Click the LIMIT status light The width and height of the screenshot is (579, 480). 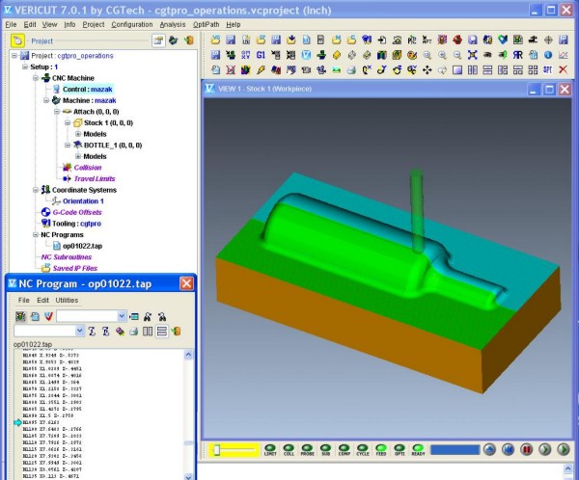(x=270, y=450)
